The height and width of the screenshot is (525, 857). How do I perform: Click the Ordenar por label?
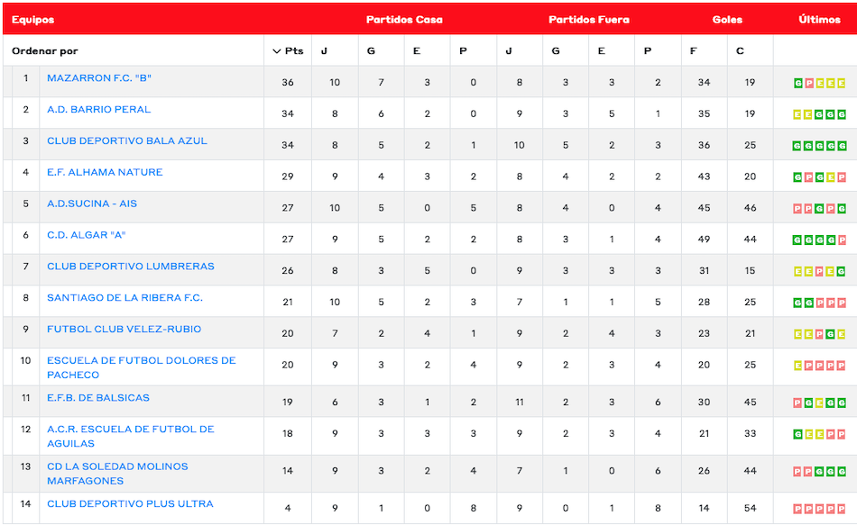point(45,51)
